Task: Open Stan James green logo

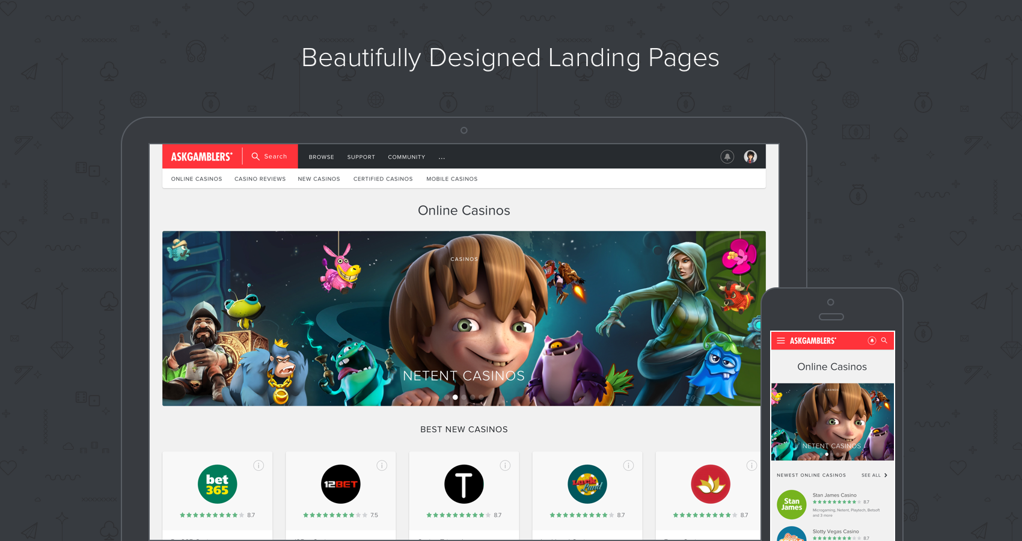Action: (791, 504)
